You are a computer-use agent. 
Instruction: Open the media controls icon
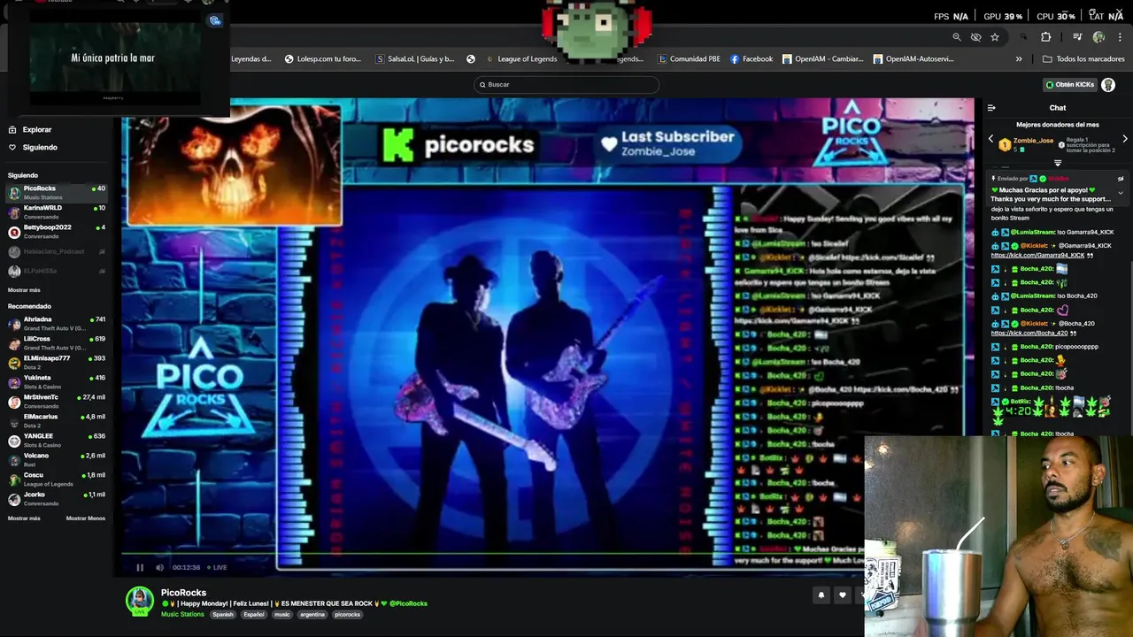tap(1077, 37)
